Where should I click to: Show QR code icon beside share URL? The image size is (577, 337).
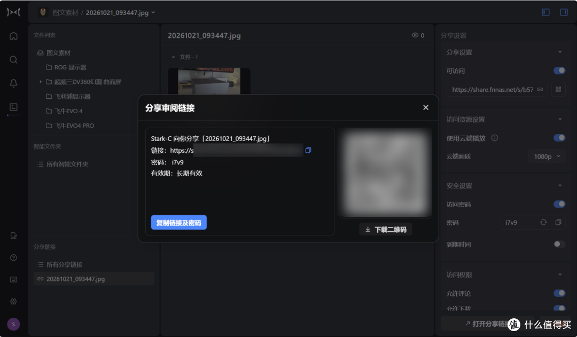pos(558,89)
